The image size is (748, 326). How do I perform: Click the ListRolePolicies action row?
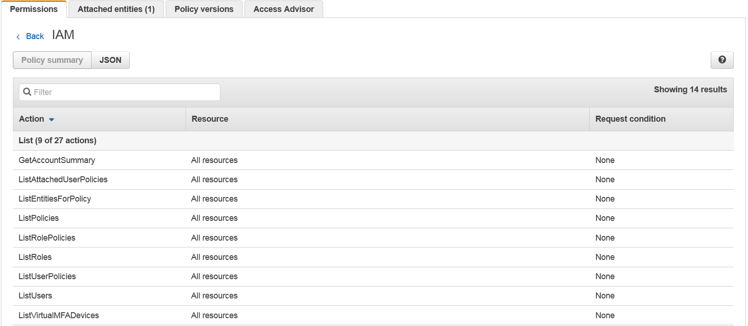point(47,238)
